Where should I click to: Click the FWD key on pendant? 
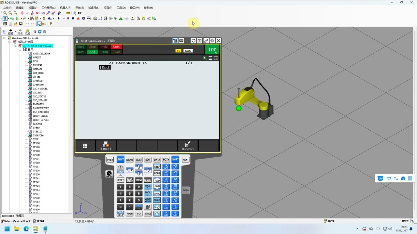pos(157,180)
